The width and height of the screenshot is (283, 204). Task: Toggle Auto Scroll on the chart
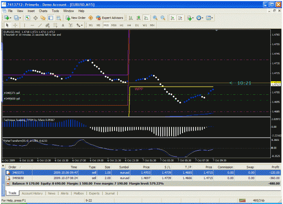173,18
